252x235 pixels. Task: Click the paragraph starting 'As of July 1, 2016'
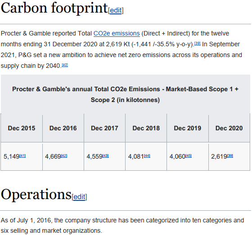coord(122,226)
